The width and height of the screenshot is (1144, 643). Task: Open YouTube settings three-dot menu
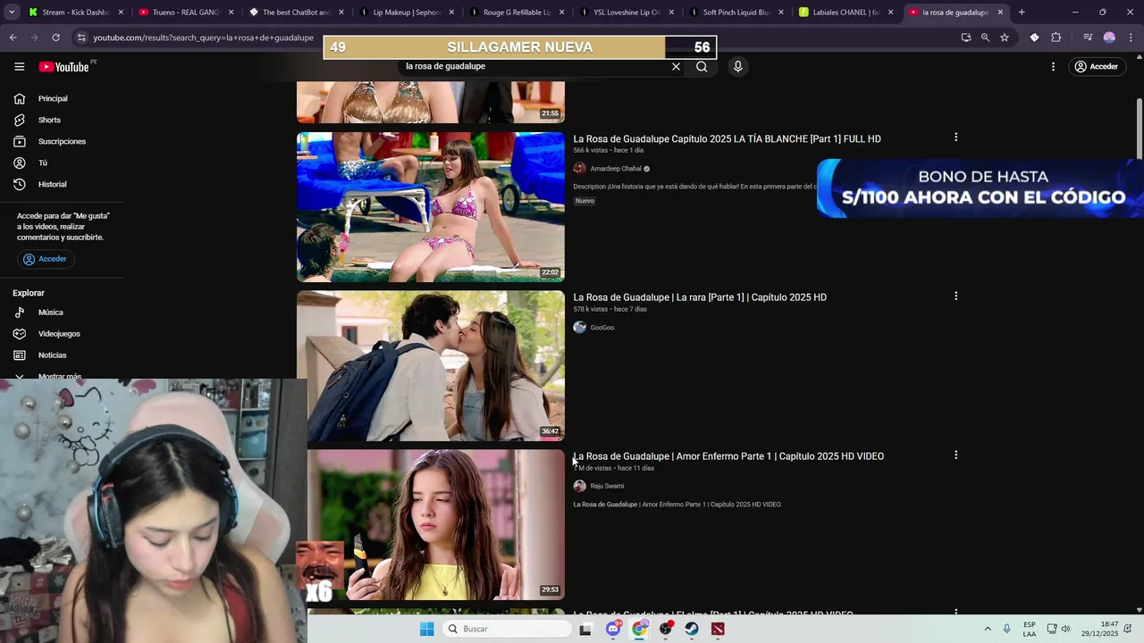1053,67
